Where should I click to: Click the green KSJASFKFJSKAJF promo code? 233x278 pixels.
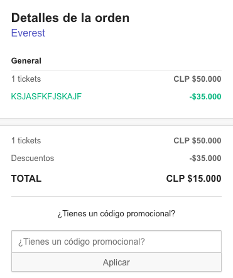tap(46, 96)
